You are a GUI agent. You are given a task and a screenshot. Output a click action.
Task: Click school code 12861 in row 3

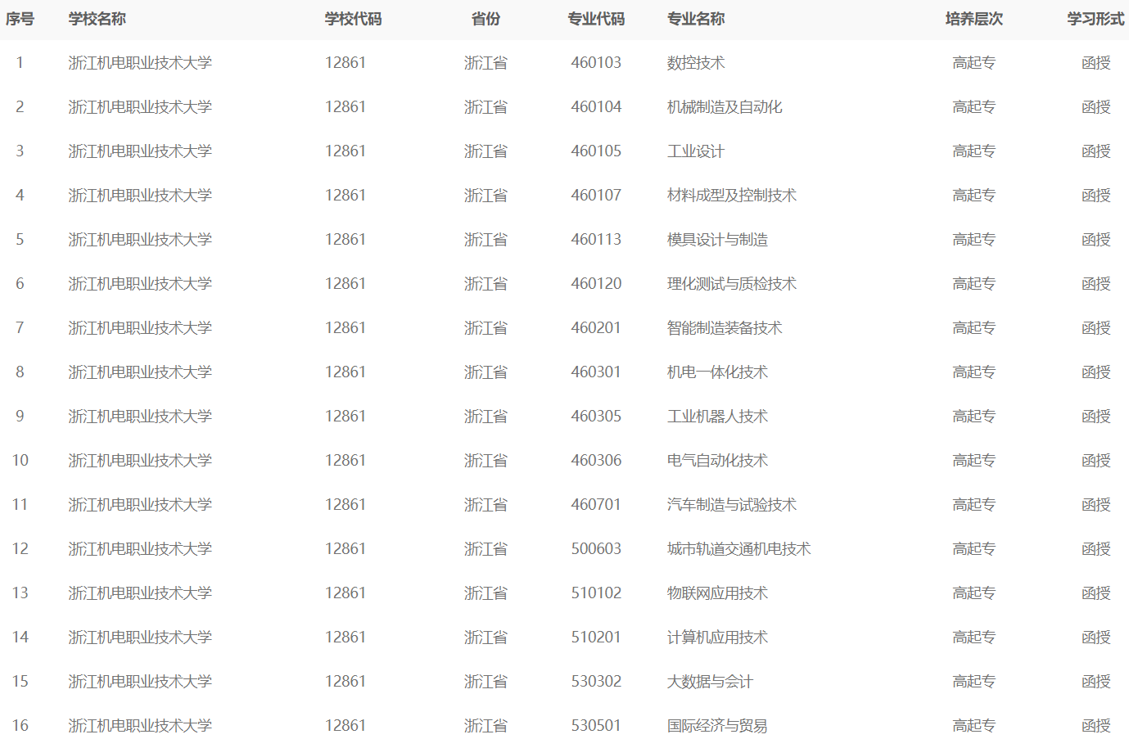345,151
